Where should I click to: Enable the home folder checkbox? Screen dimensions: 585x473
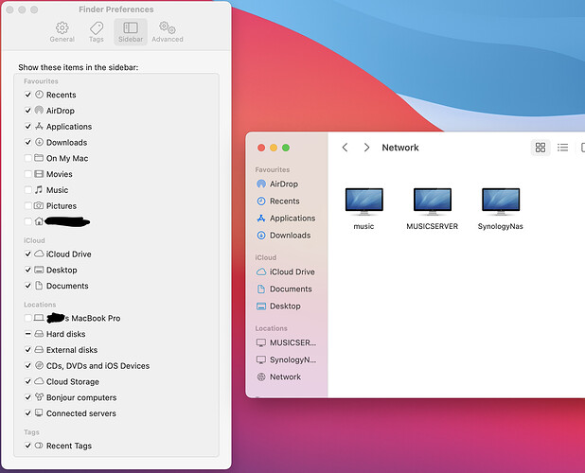(28, 221)
